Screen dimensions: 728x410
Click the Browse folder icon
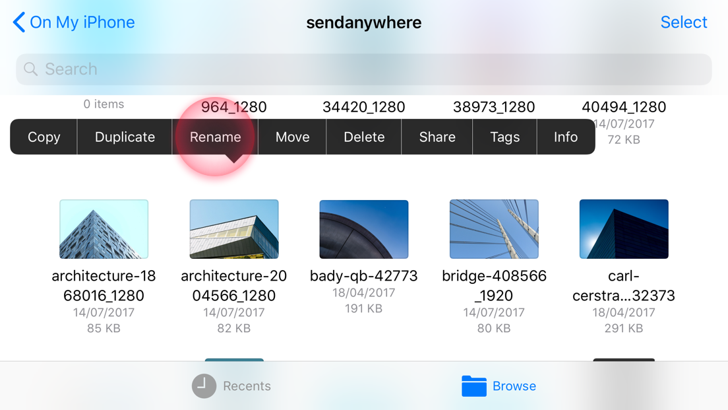pyautogui.click(x=473, y=386)
